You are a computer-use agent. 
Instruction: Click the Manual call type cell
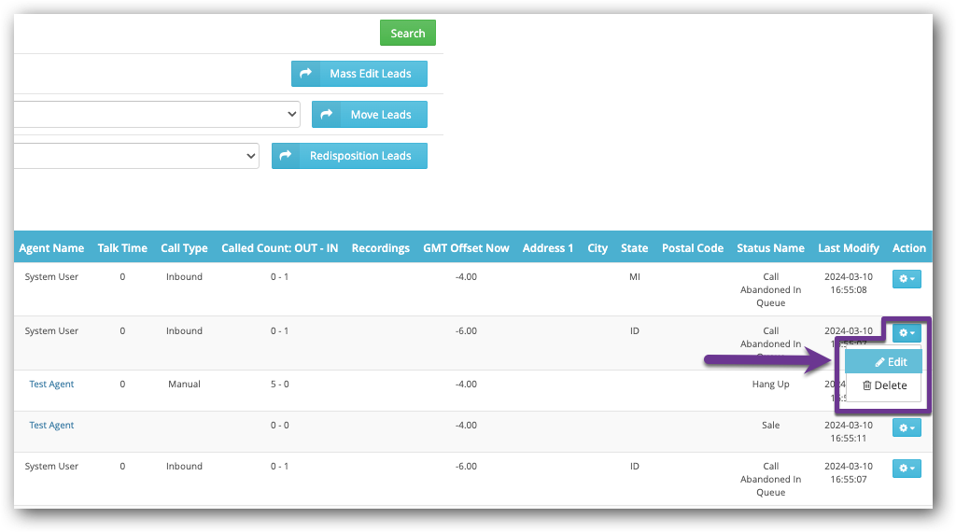click(x=184, y=385)
